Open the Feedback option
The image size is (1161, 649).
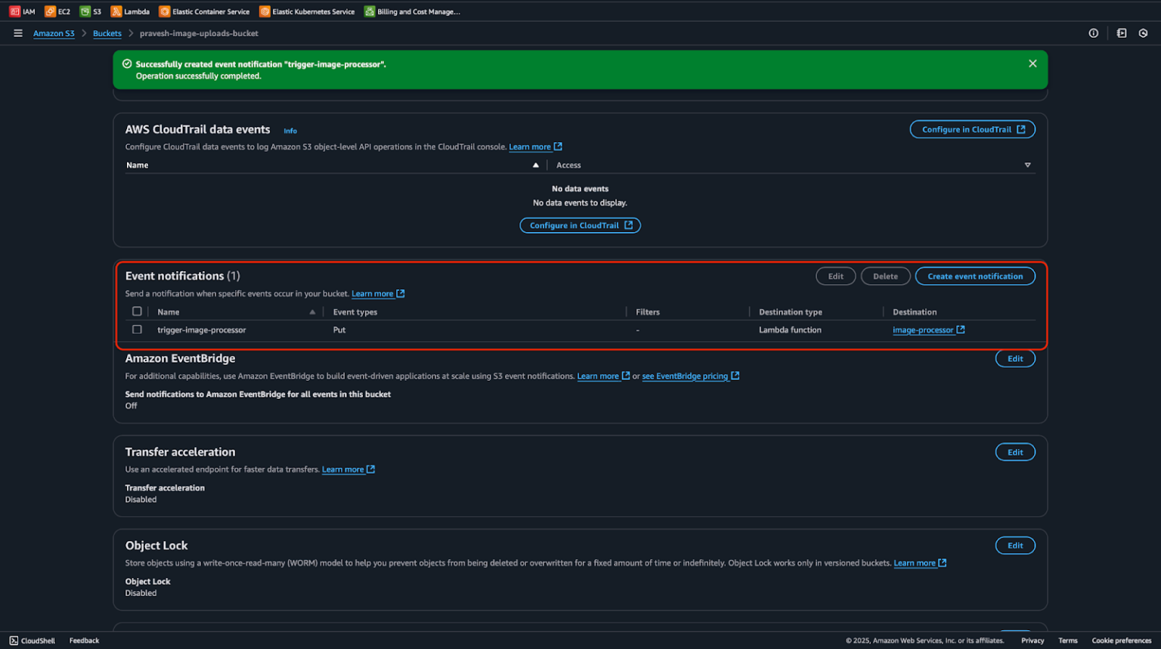[84, 640]
